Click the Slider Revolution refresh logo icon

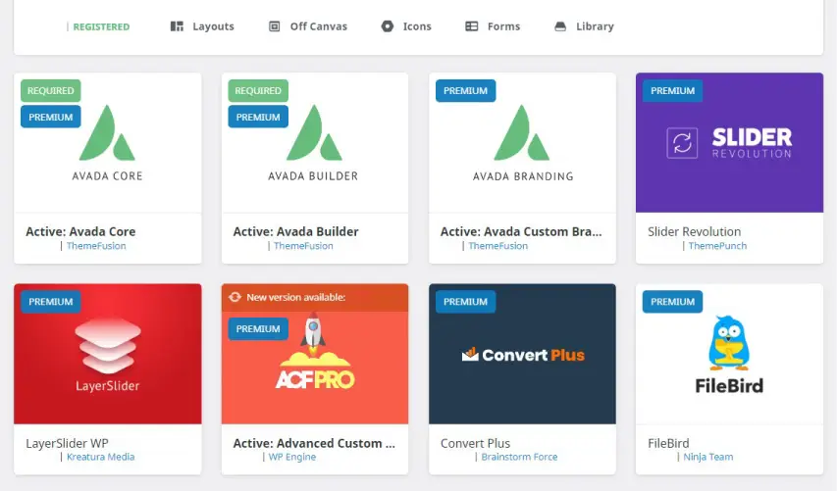tap(681, 143)
